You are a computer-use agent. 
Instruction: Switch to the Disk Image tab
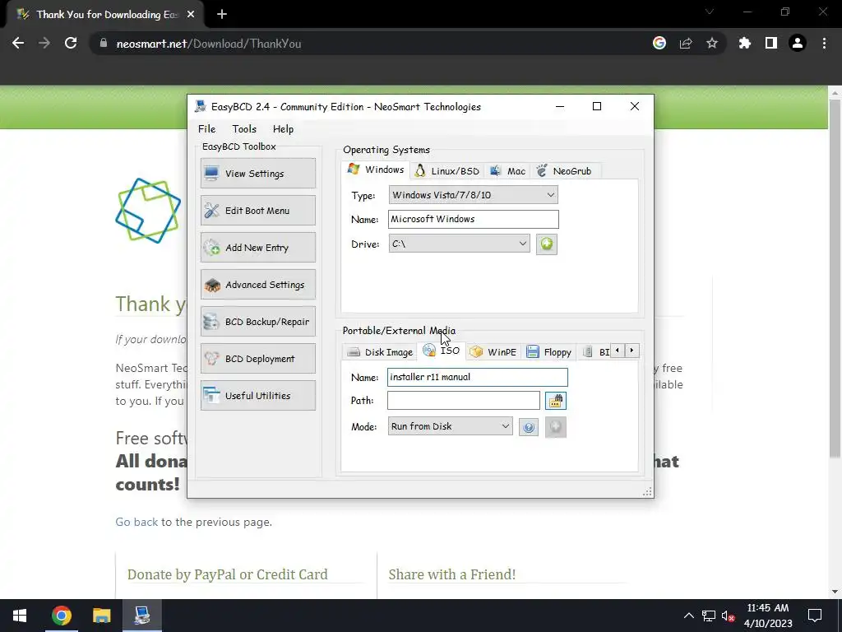tap(380, 352)
